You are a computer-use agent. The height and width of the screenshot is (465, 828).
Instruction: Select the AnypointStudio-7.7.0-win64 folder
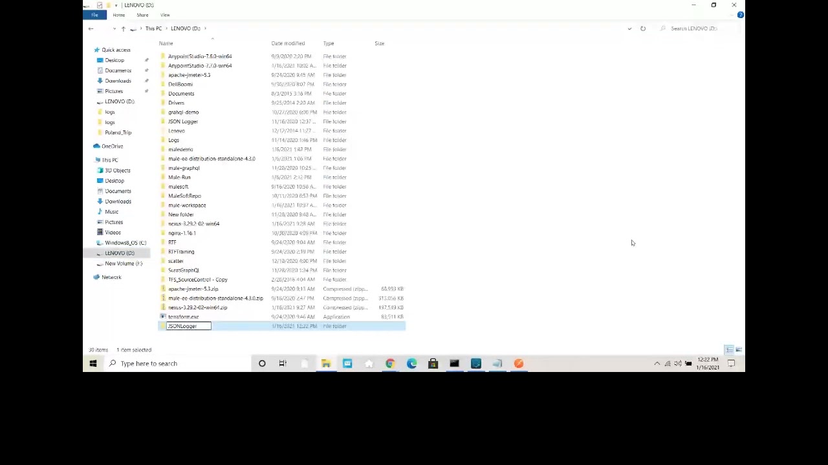(x=200, y=66)
